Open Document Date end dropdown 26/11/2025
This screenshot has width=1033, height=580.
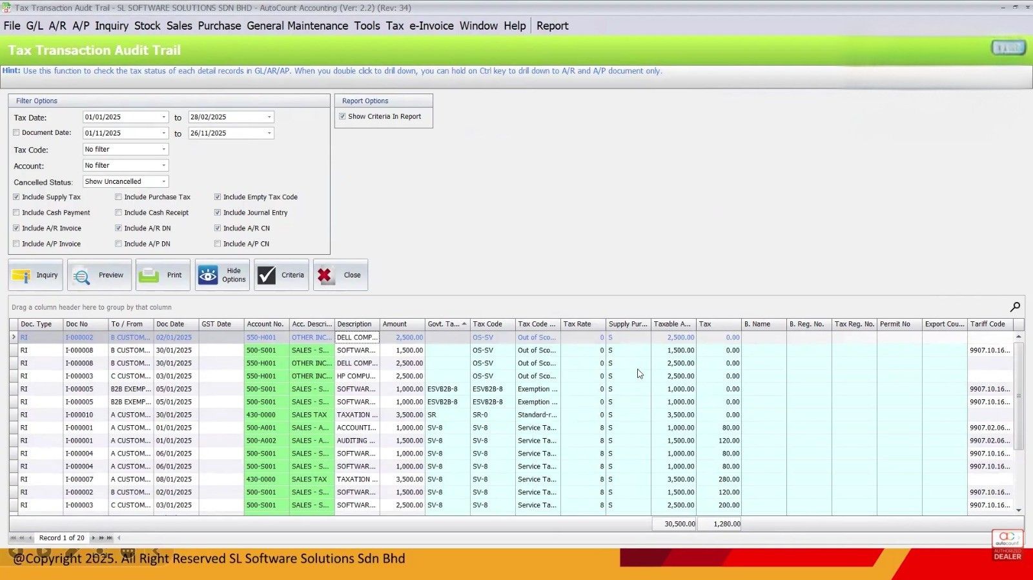pos(269,133)
